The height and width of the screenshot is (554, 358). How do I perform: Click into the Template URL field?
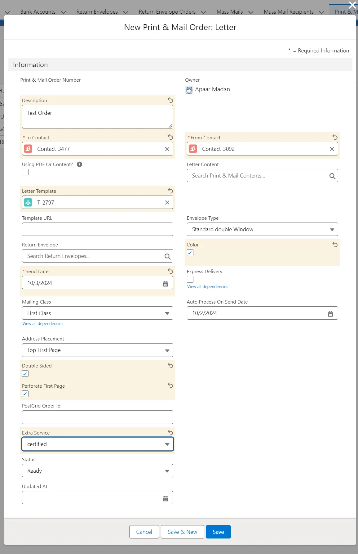click(x=97, y=229)
